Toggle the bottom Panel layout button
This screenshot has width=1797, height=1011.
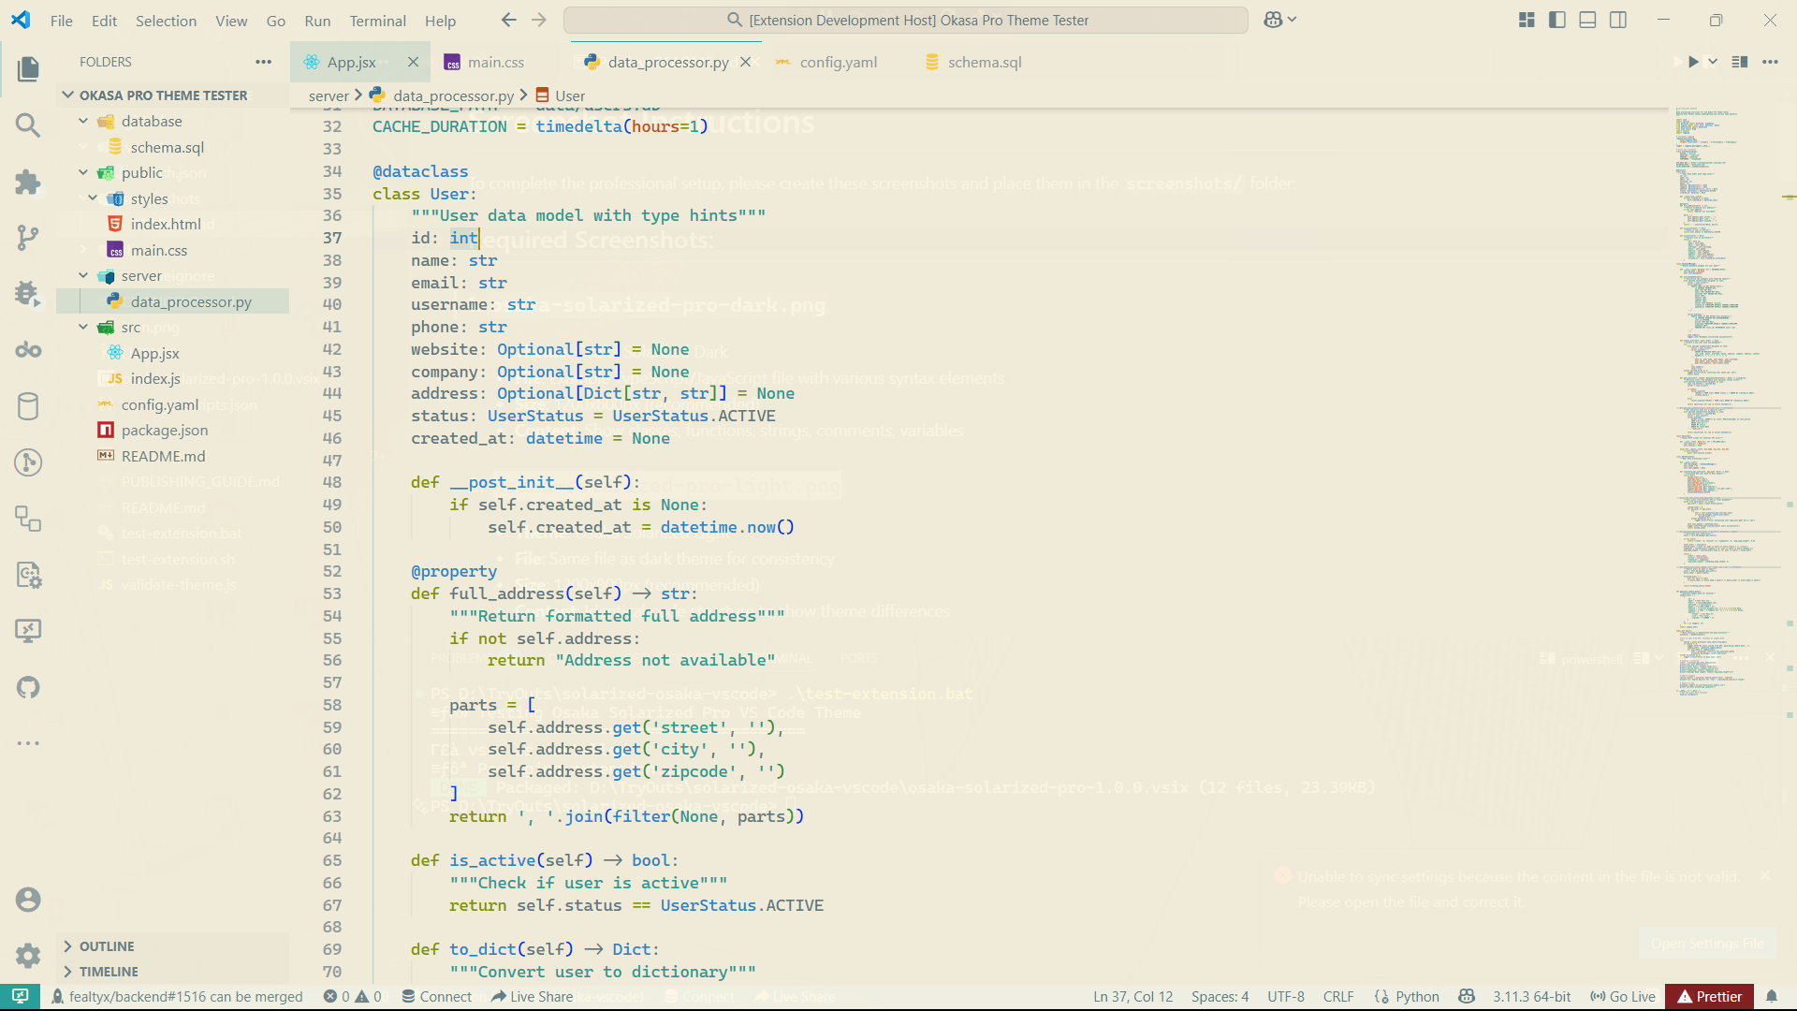[1587, 20]
